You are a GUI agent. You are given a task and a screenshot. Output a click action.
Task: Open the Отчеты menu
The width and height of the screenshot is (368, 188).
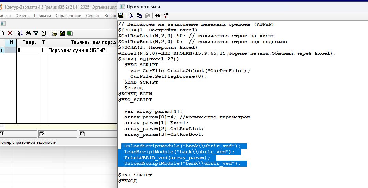pyautogui.click(x=22, y=16)
